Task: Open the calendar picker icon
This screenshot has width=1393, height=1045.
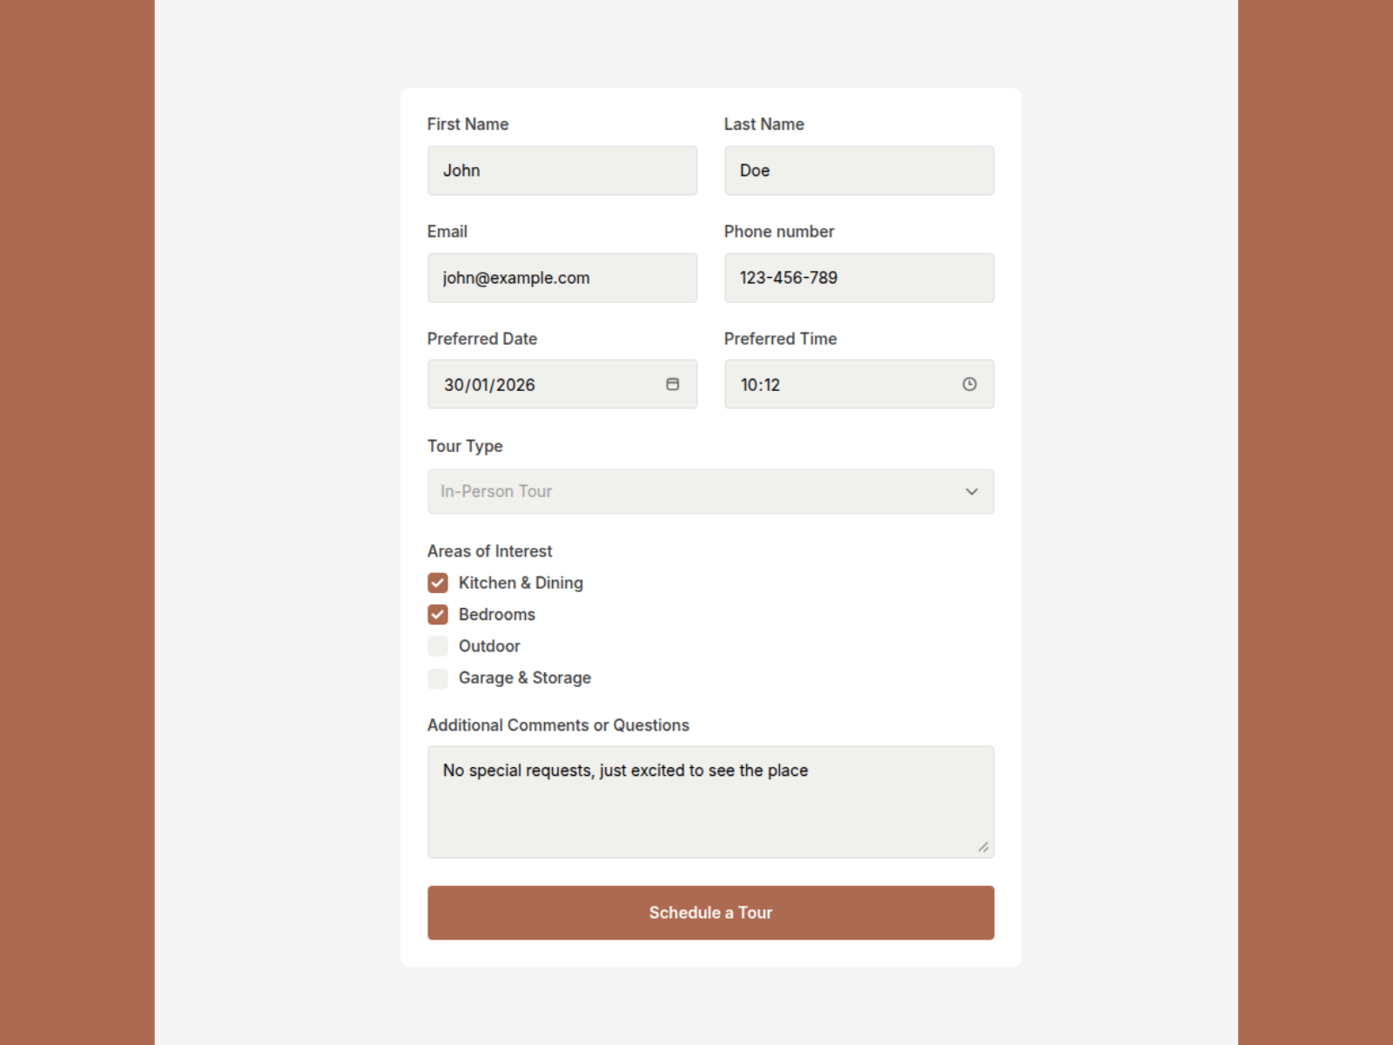Action: (x=672, y=384)
